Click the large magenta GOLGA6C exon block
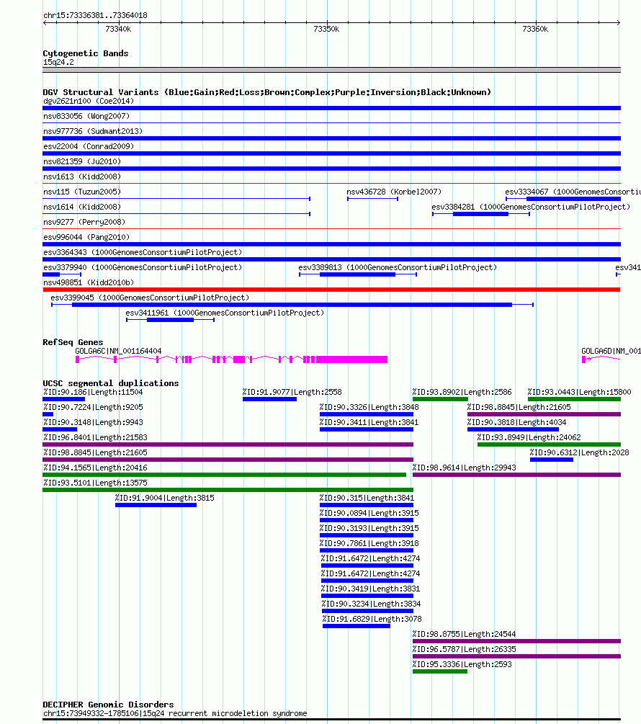Viewport: 641px width, 724px height. (351, 359)
